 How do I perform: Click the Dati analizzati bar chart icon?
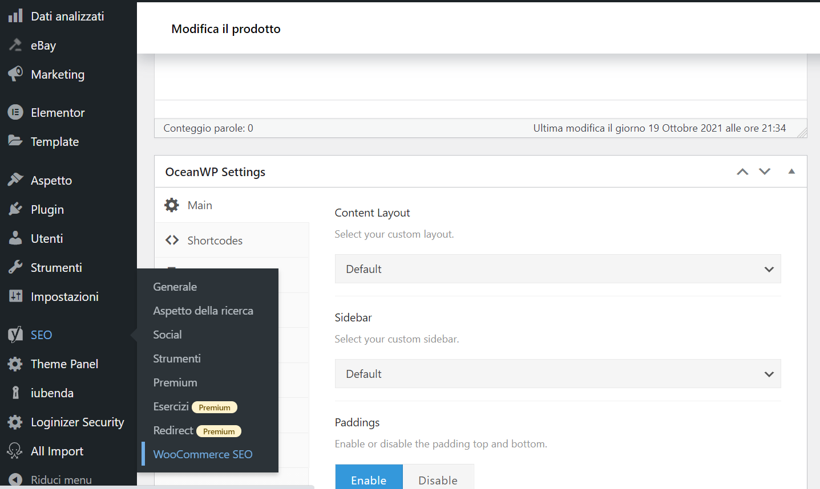(15, 16)
